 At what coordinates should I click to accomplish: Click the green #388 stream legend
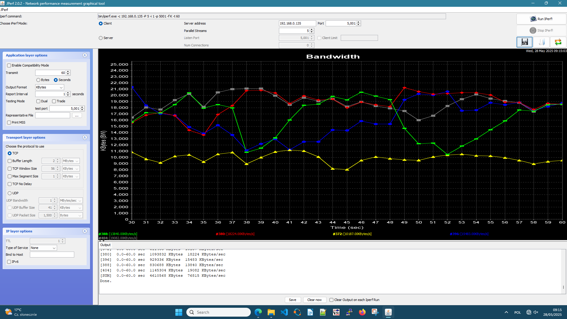tap(118, 234)
